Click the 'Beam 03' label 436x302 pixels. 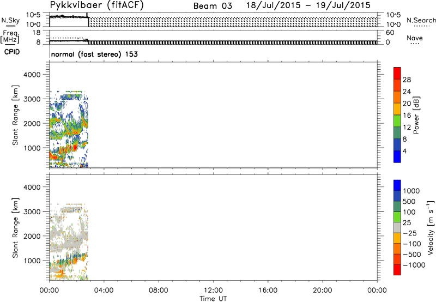point(213,6)
